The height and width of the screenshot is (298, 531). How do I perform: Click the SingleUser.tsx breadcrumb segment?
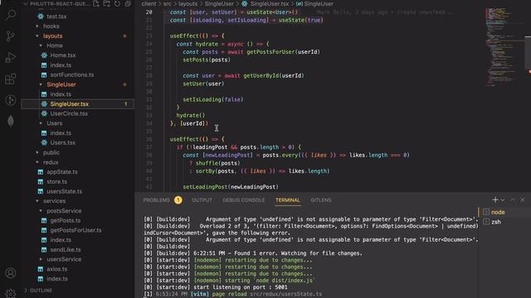270,3
